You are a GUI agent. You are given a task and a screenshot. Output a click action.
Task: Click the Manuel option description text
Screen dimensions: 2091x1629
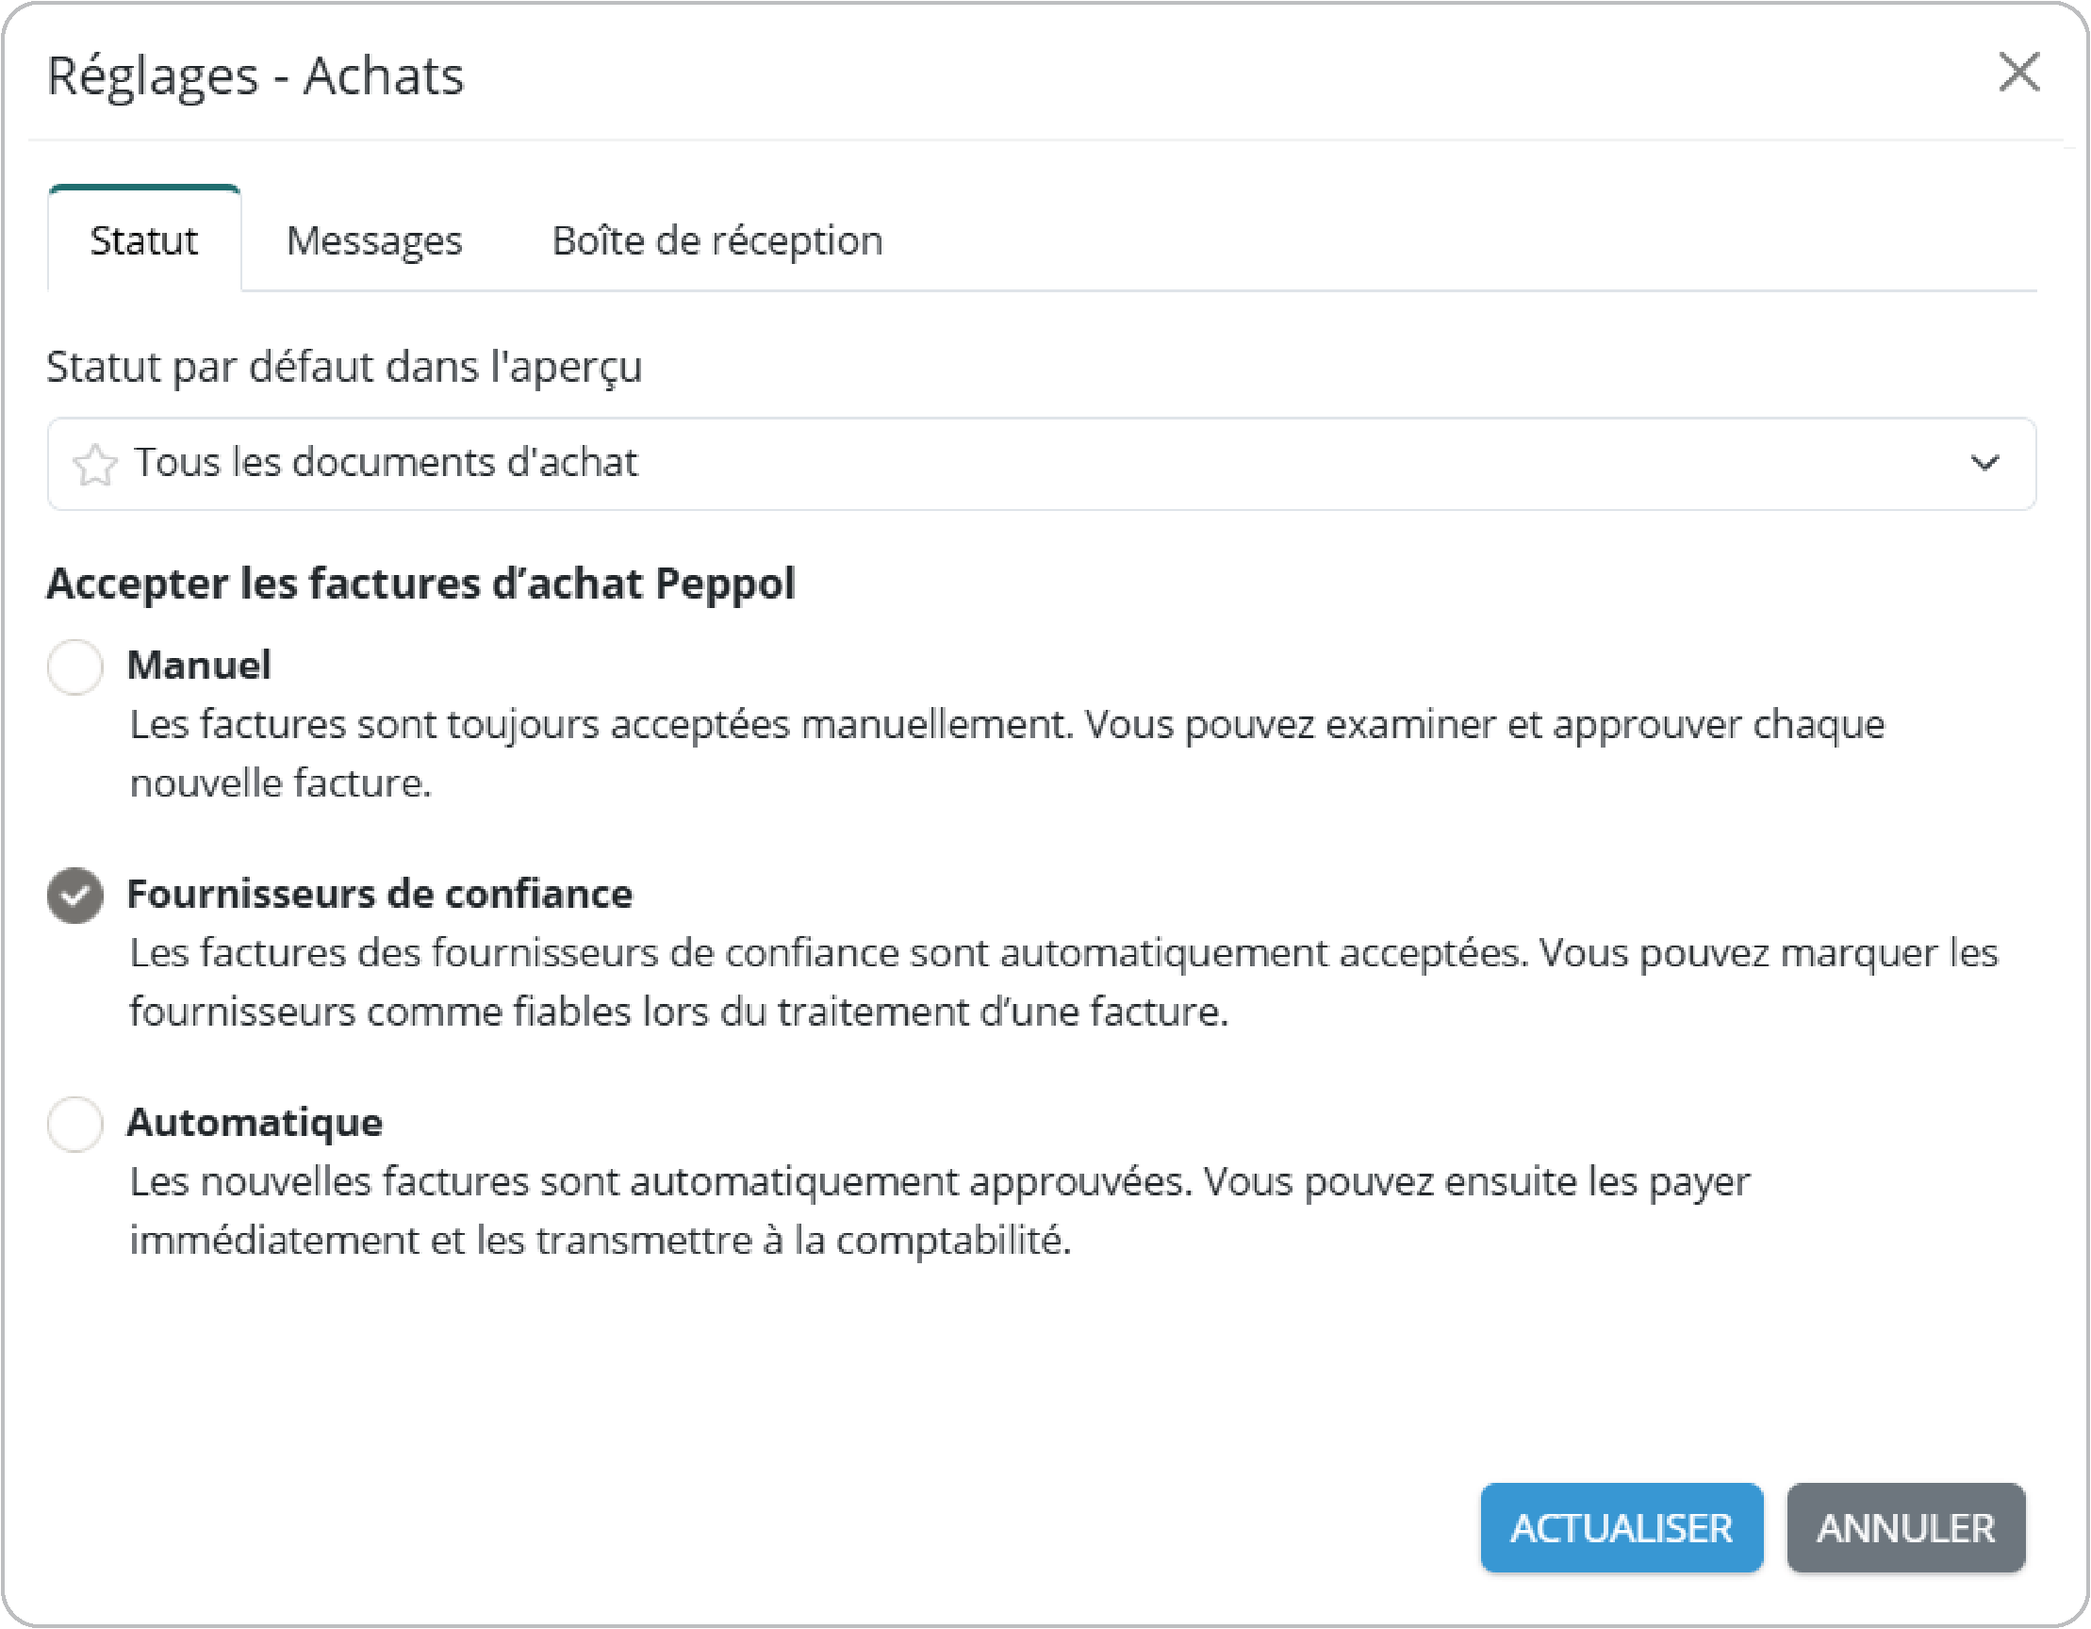1005,753
